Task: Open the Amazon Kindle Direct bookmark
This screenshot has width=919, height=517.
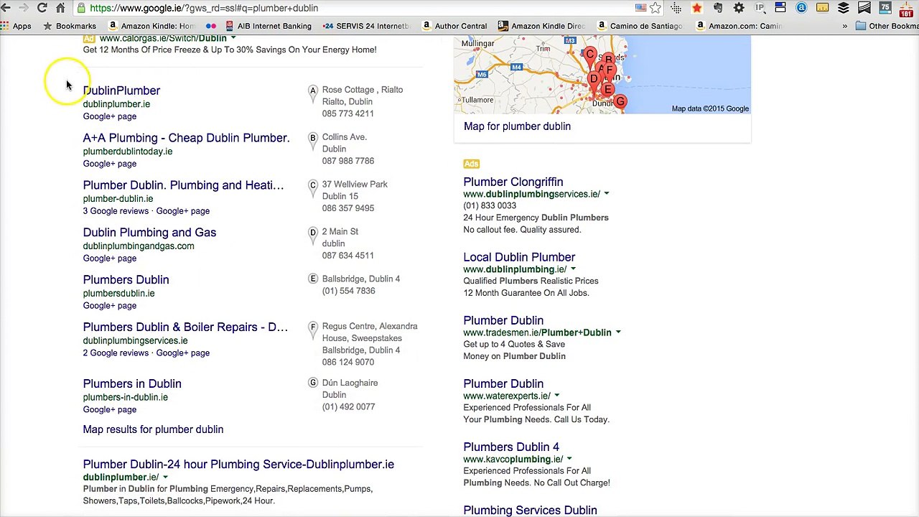Action: 542,26
